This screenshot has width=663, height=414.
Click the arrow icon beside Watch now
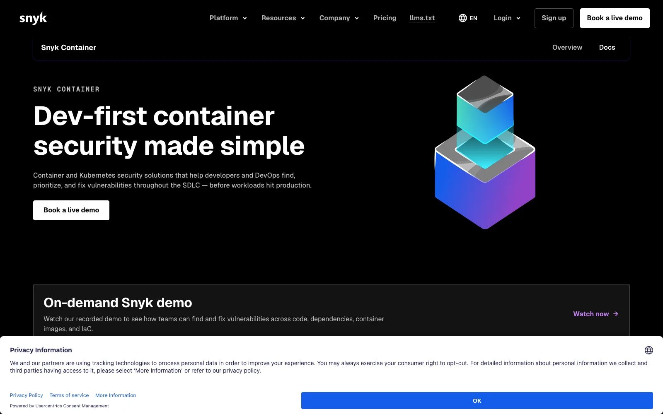[616, 314]
